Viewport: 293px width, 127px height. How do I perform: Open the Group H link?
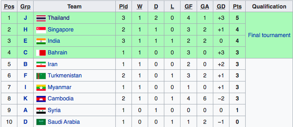tap(25, 29)
